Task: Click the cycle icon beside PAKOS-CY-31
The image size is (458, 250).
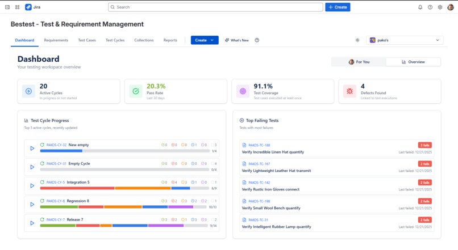Action: point(43,163)
